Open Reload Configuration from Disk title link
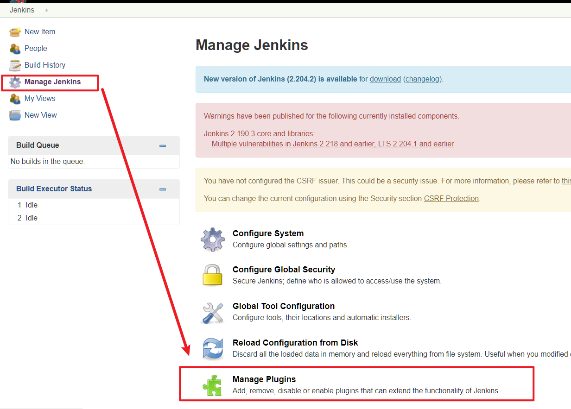Image resolution: width=571 pixels, height=409 pixels. point(295,343)
